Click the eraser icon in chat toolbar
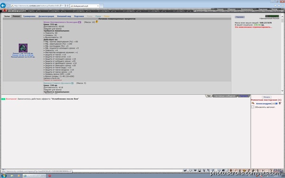This screenshot has width=285, height=178. [190, 170]
